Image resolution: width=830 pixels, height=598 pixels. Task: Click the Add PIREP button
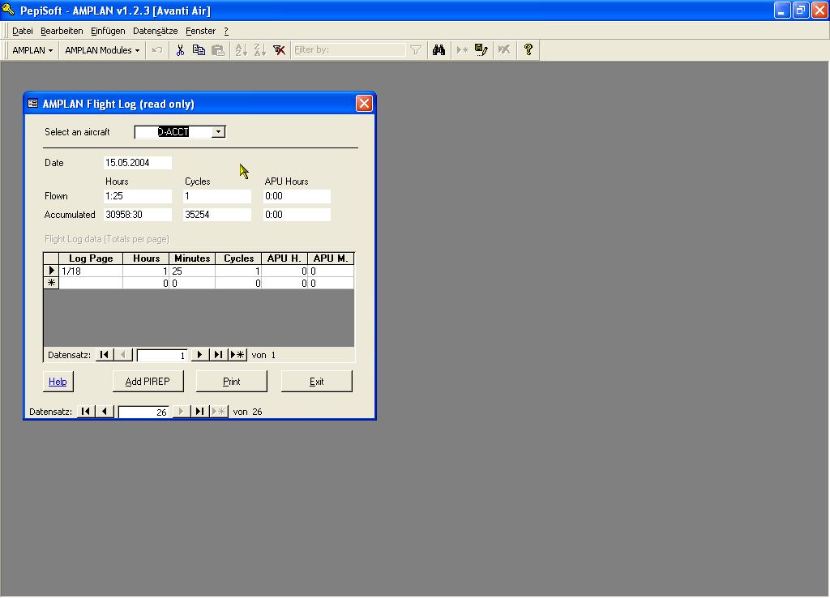148,382
